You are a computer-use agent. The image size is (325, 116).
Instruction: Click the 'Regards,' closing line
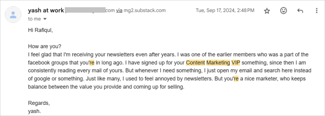pyautogui.click(x=39, y=103)
